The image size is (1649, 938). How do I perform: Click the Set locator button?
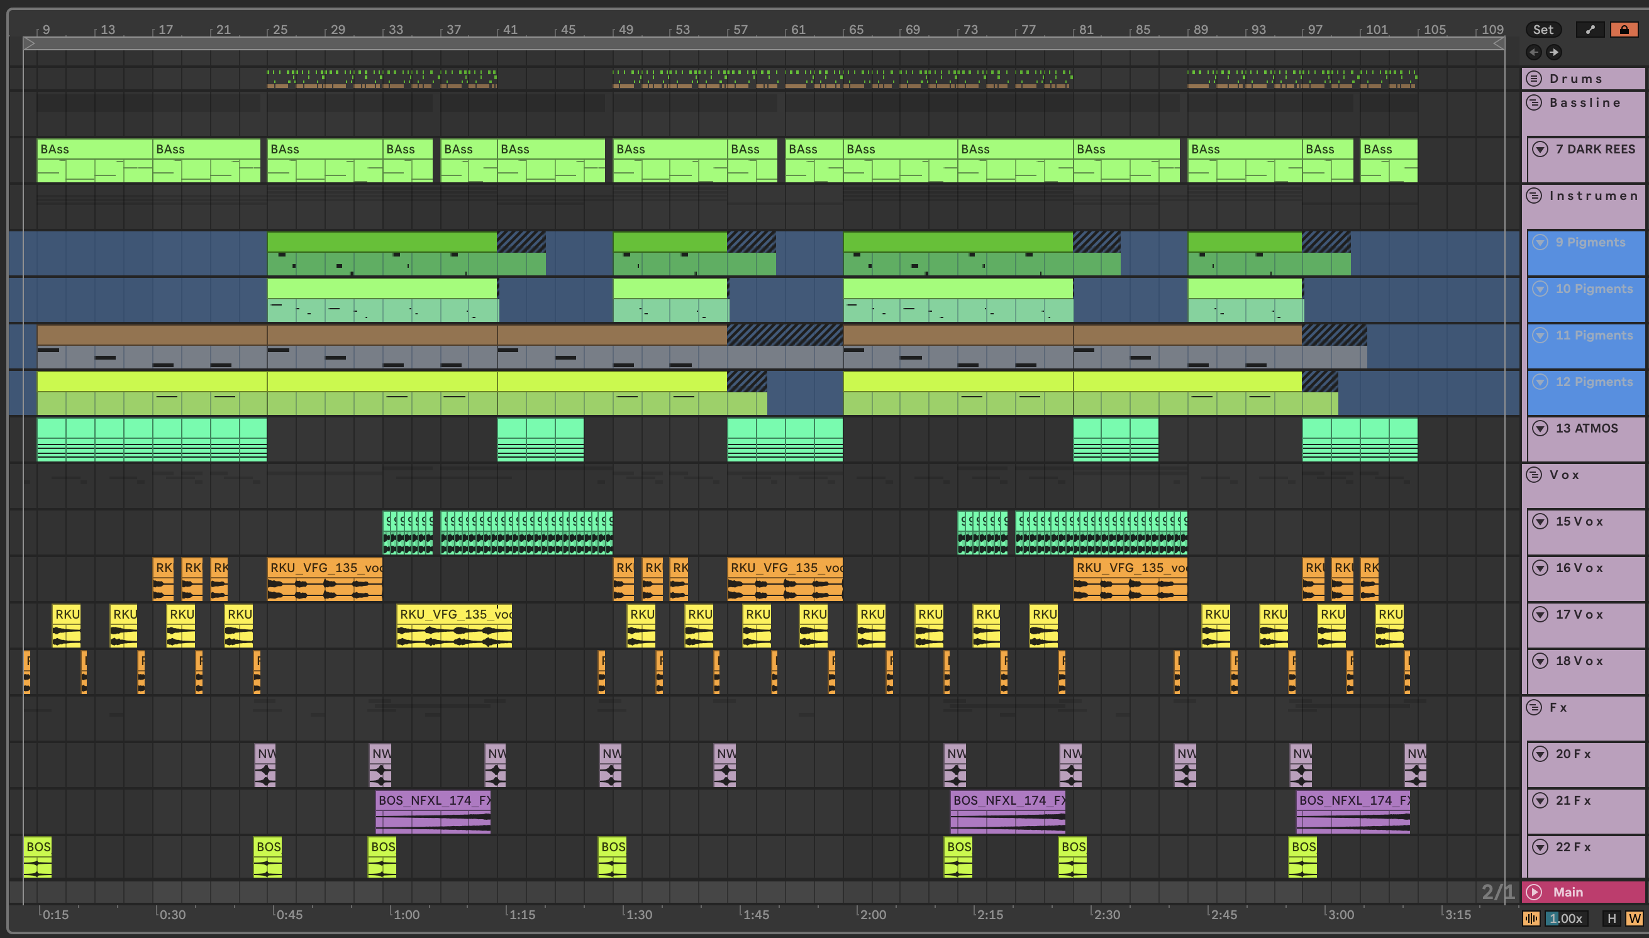(x=1543, y=30)
